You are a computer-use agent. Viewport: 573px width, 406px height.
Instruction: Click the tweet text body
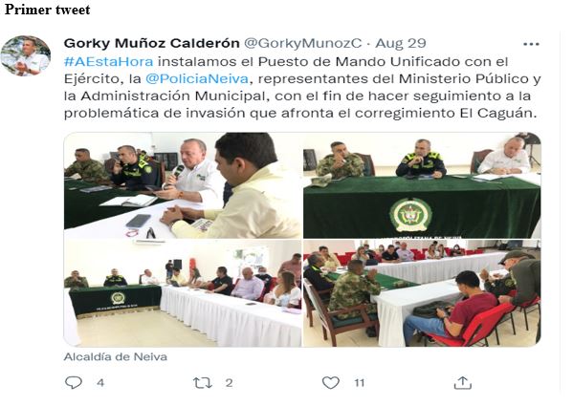click(302, 87)
